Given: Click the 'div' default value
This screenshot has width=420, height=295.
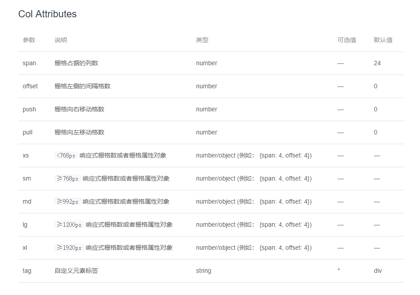Looking at the screenshot, I should click(378, 271).
